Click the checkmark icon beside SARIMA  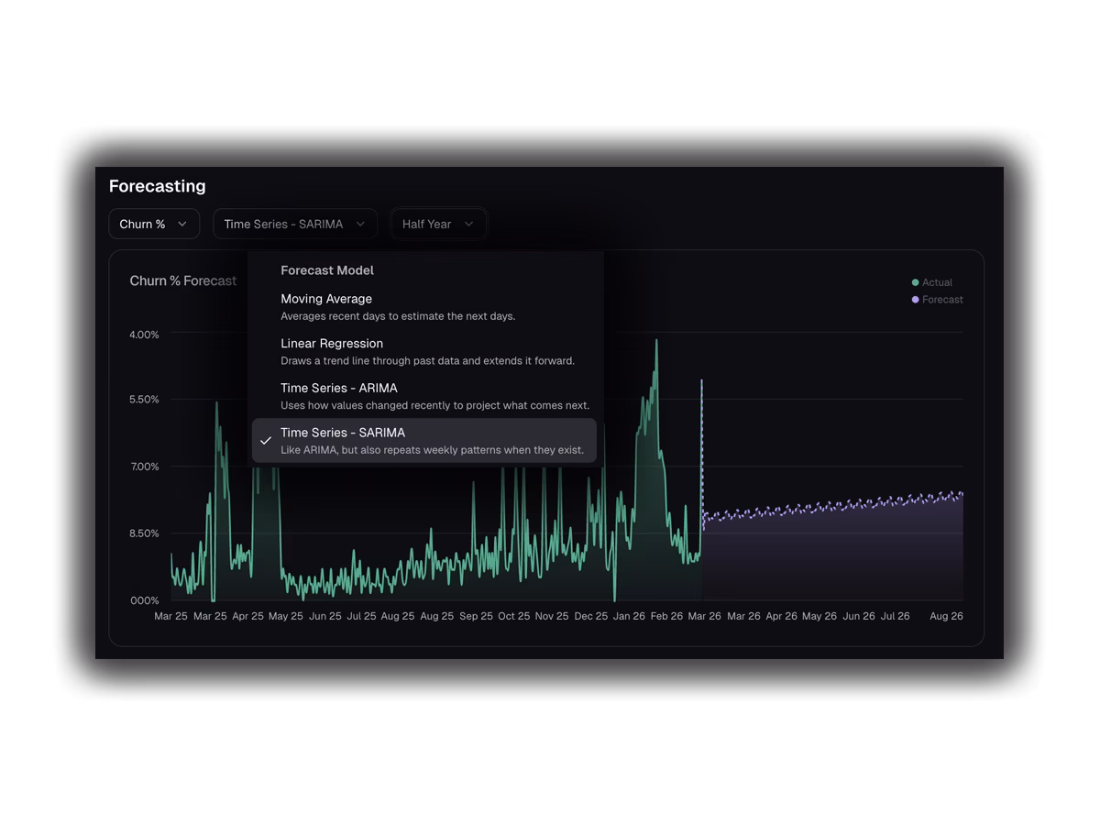[266, 441]
